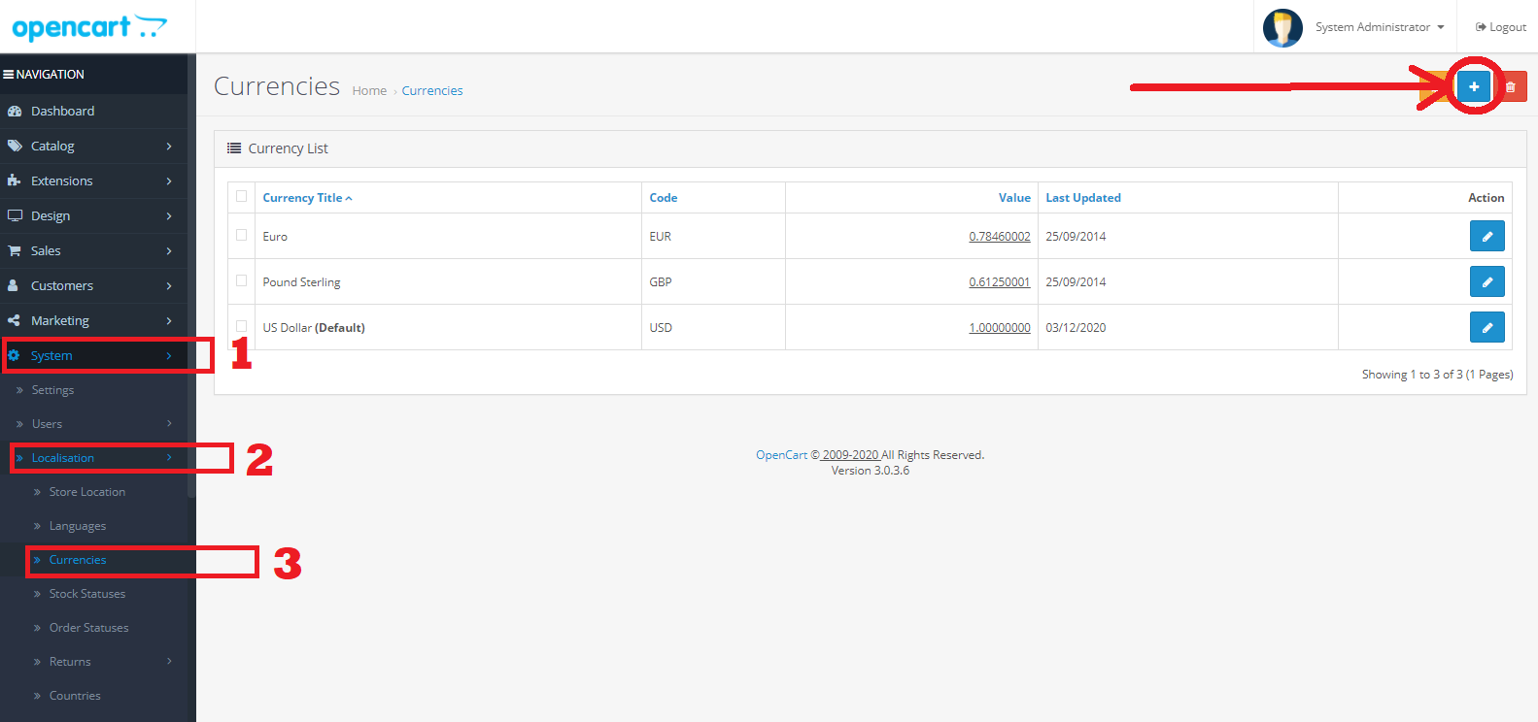Click the 03/12/2020 last updated date

[1076, 327]
